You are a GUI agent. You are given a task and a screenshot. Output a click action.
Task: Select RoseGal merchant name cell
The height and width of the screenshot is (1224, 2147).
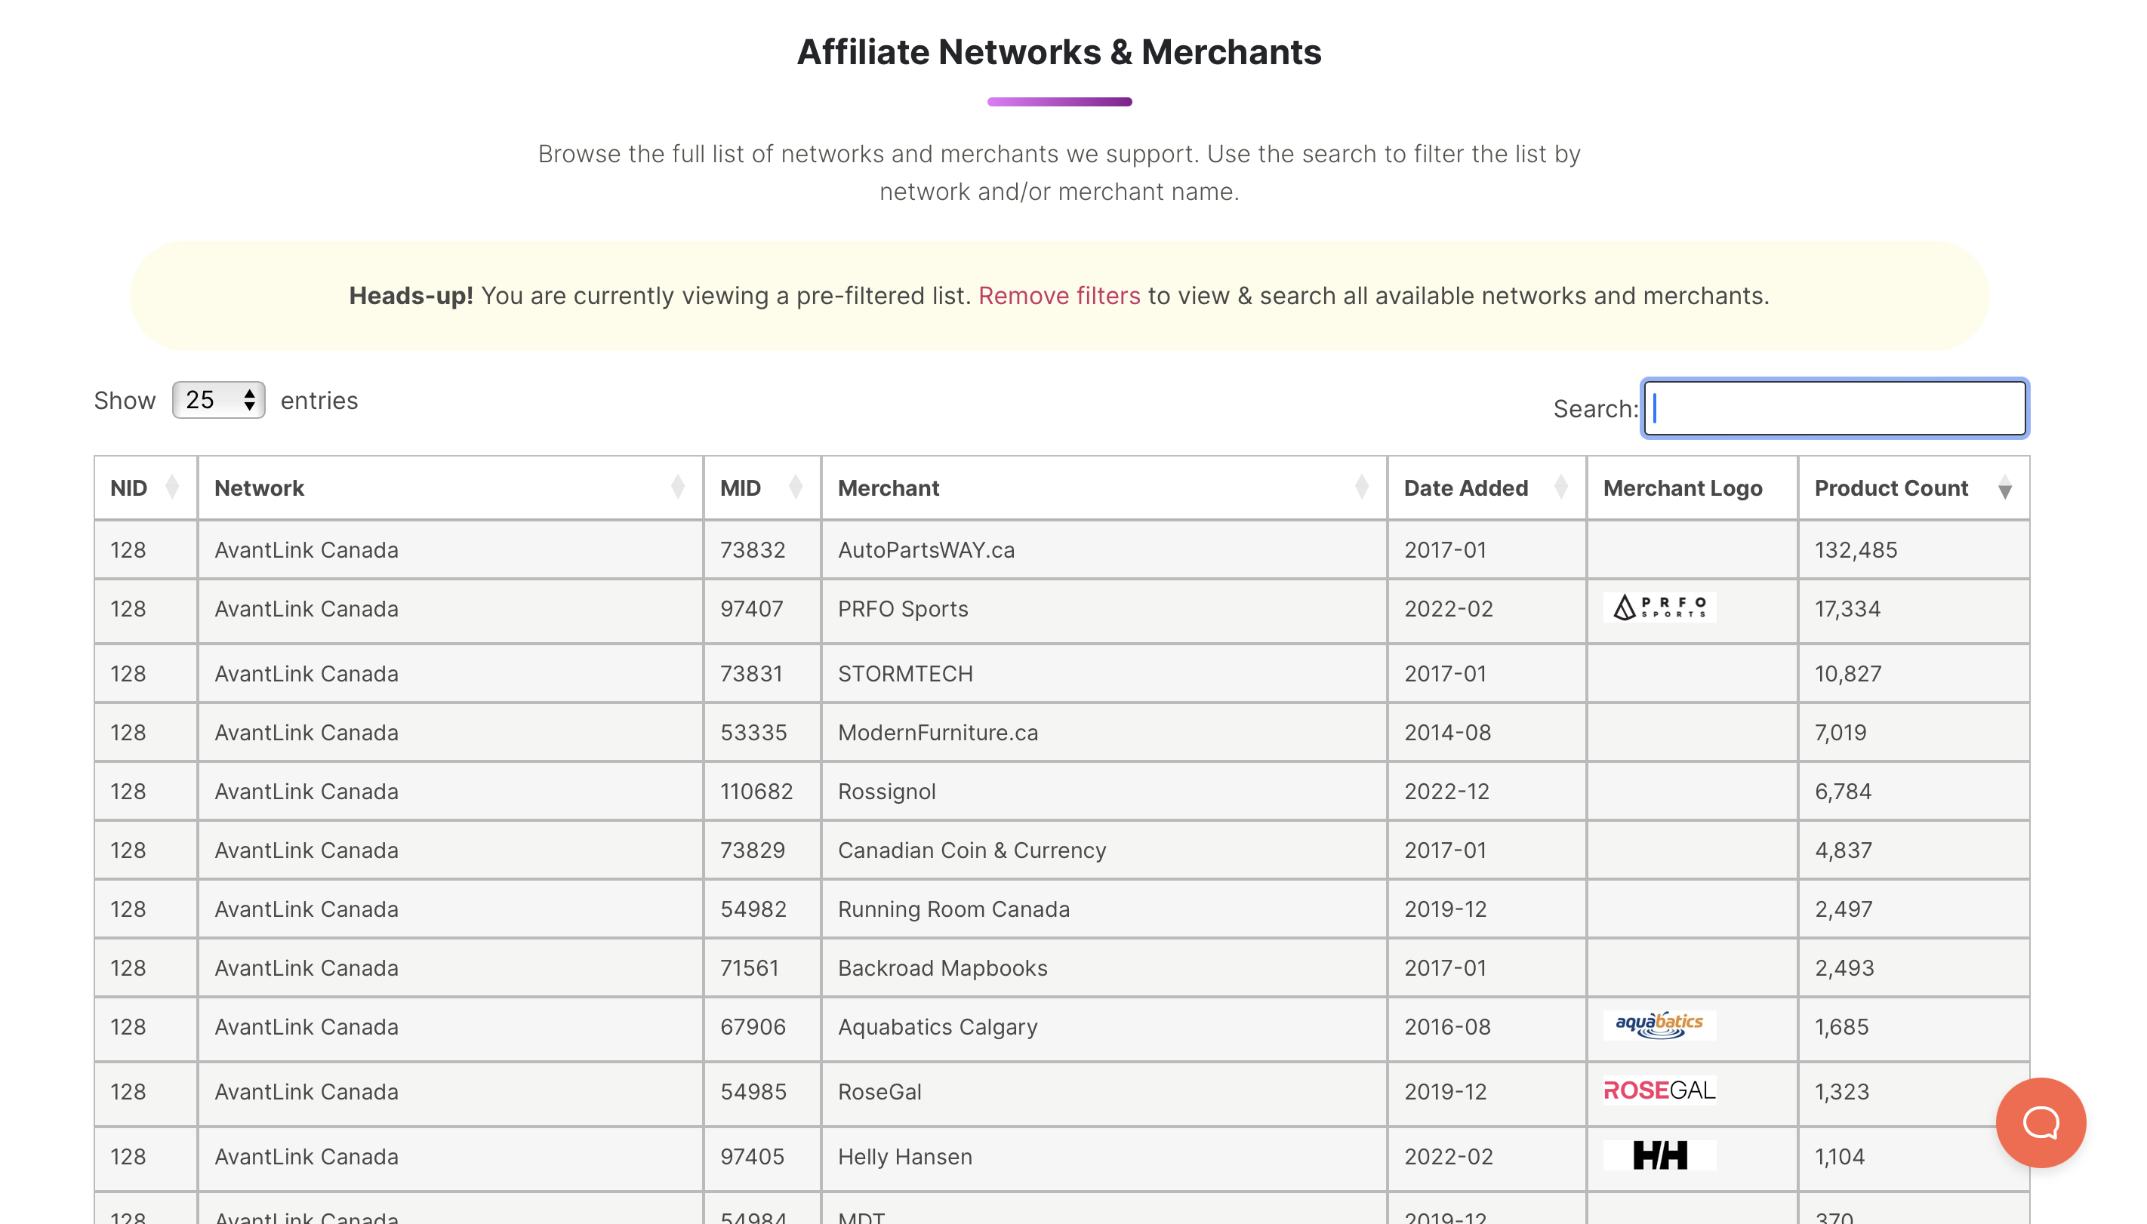[x=1104, y=1093]
